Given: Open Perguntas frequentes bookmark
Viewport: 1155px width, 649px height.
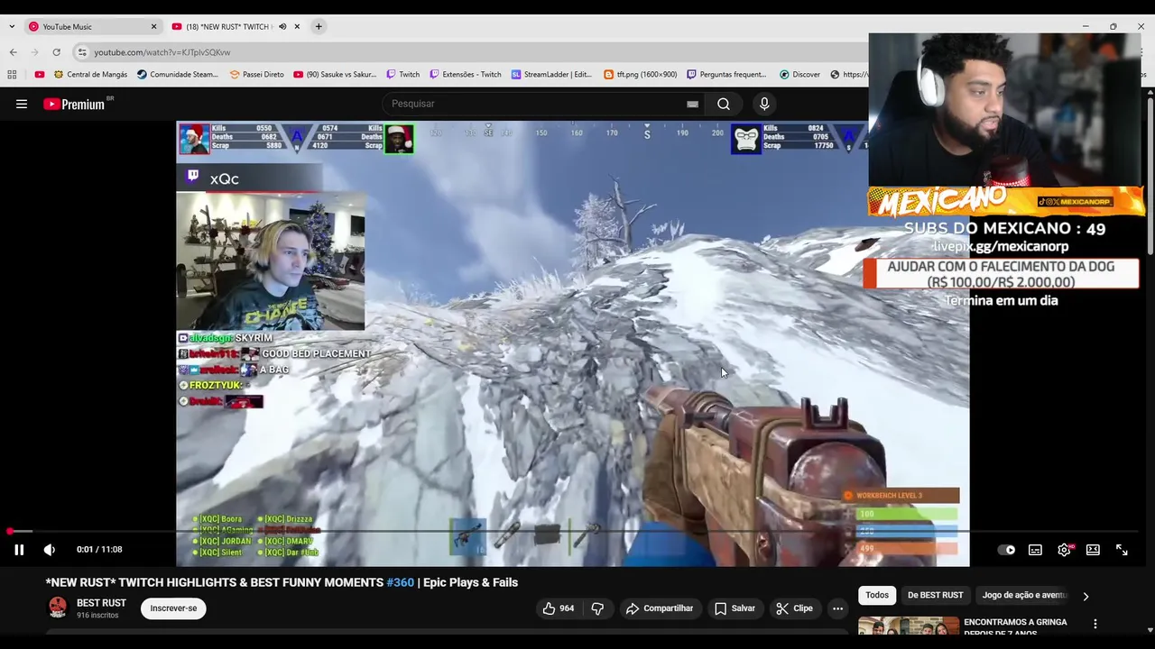Looking at the screenshot, I should click(726, 75).
